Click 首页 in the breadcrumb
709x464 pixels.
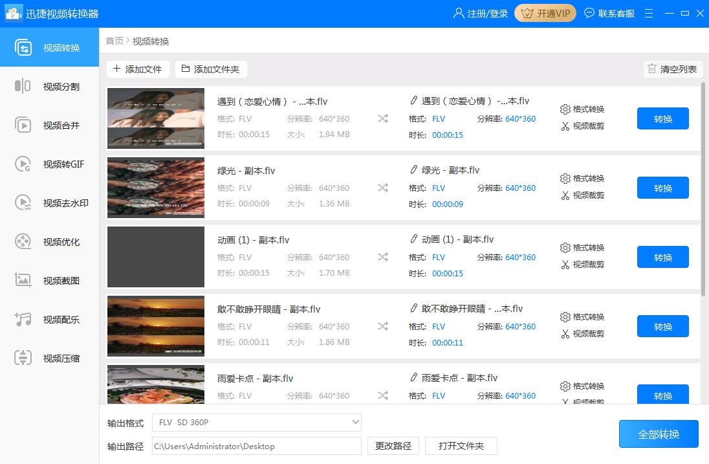[114, 39]
